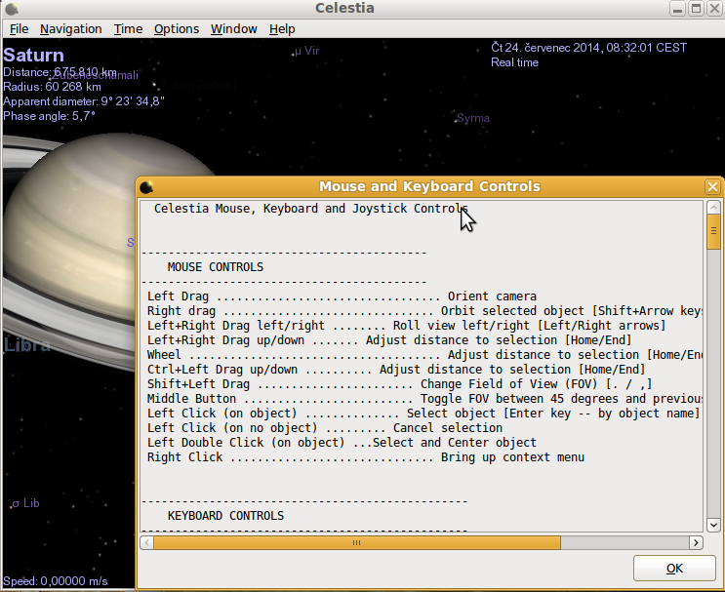
Task: Click the 'Right drag' Orbit selected object line
Action: (x=424, y=311)
